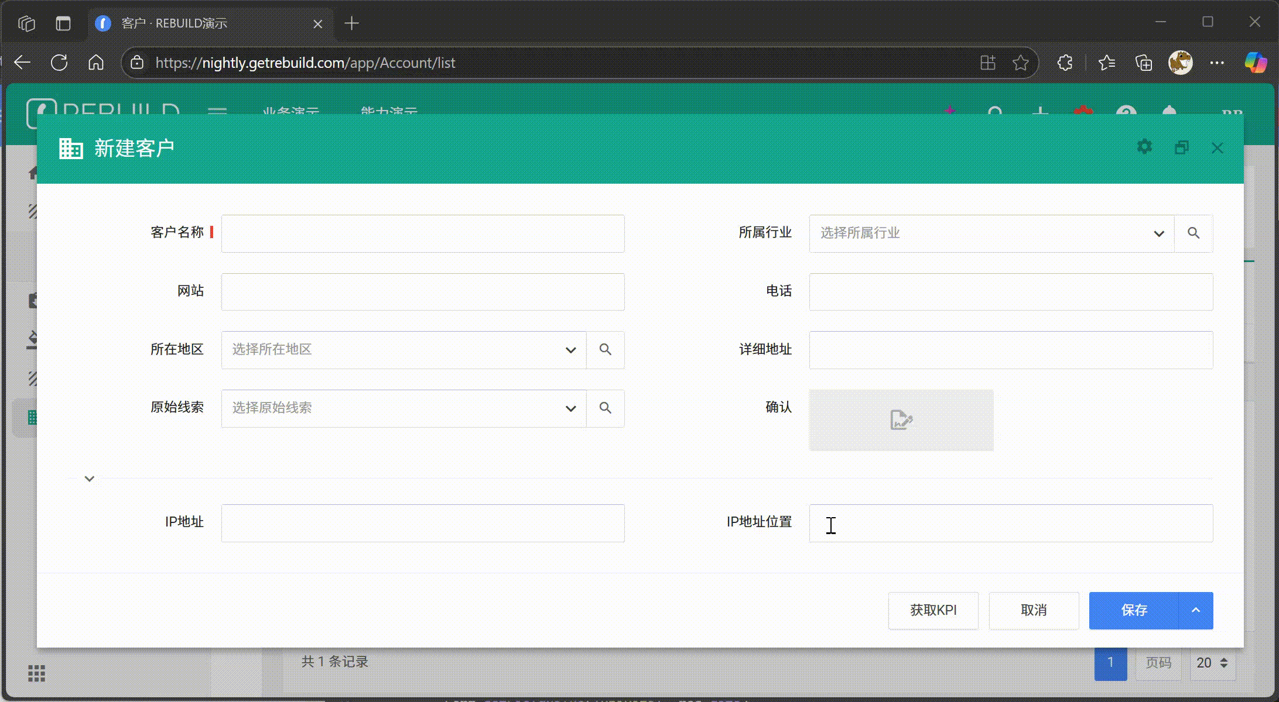
Task: Collapse the section with chevron above IP地址
Action: 90,479
